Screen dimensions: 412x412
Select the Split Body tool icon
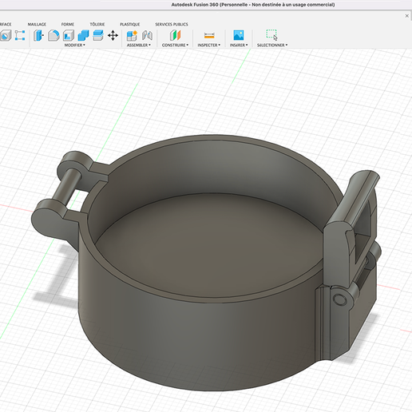pyautogui.click(x=98, y=35)
